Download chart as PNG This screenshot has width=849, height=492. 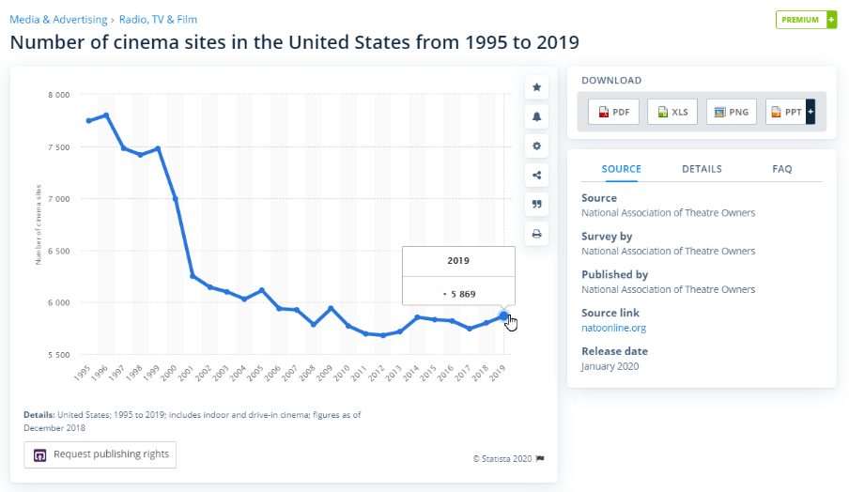point(732,113)
